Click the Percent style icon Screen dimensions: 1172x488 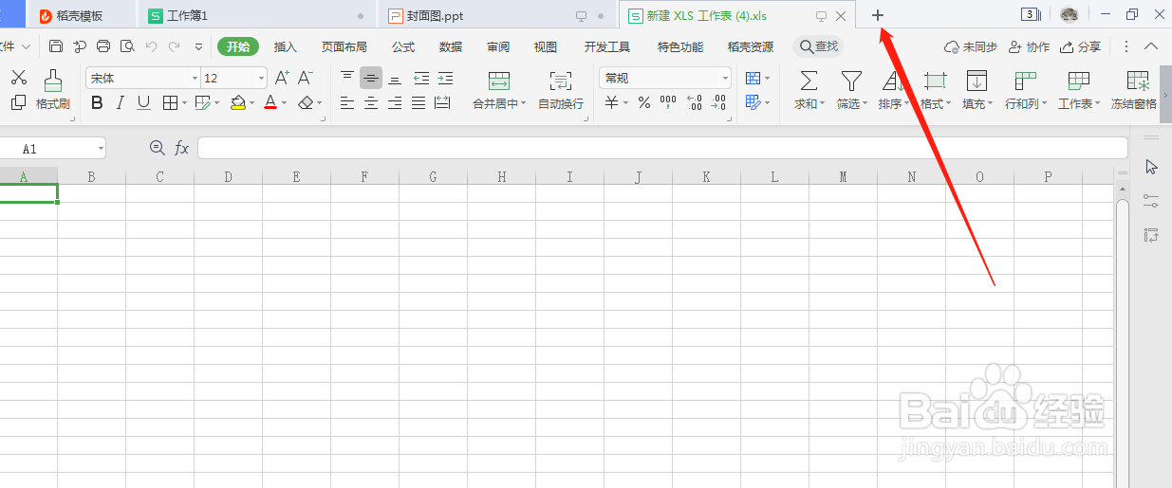pos(644,103)
